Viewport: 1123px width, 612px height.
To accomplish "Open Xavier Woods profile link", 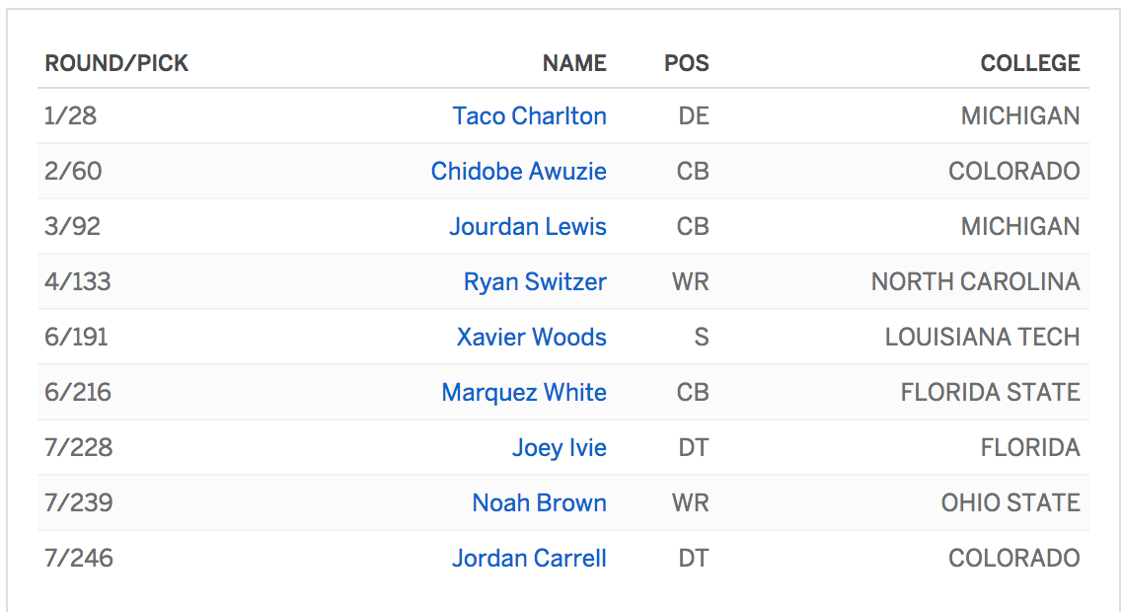I will [x=531, y=338].
